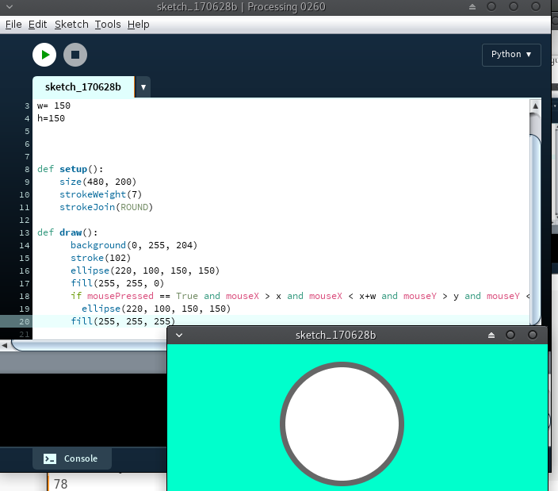Image resolution: width=558 pixels, height=491 pixels.
Task: Click the 'h=150' code line
Action: click(51, 118)
